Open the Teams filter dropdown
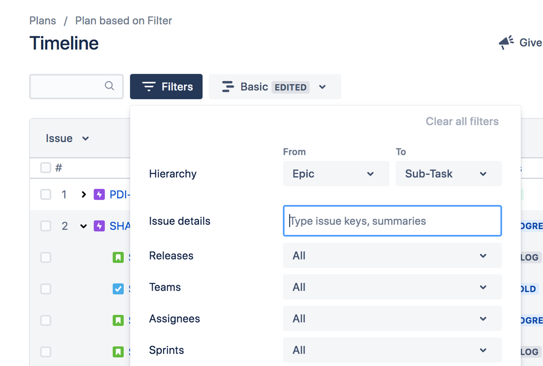This screenshot has height=366, width=543. pyautogui.click(x=392, y=287)
